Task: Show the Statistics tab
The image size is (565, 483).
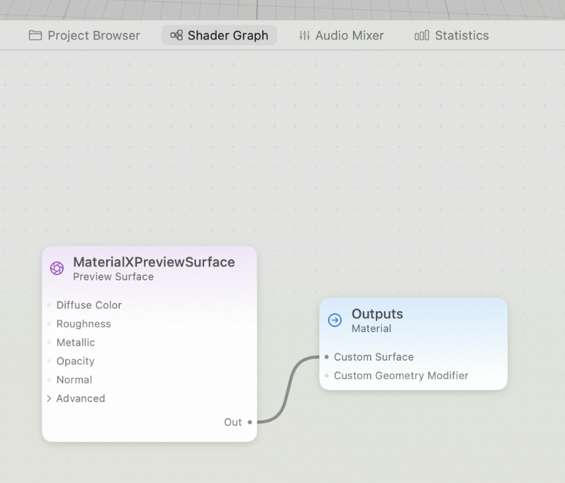Action: (x=452, y=36)
